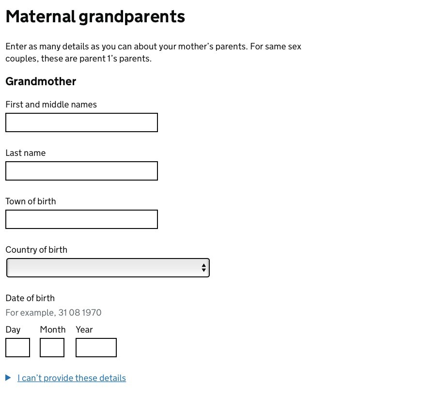
Task: Click the First and middle names text box
Action: [x=81, y=122]
